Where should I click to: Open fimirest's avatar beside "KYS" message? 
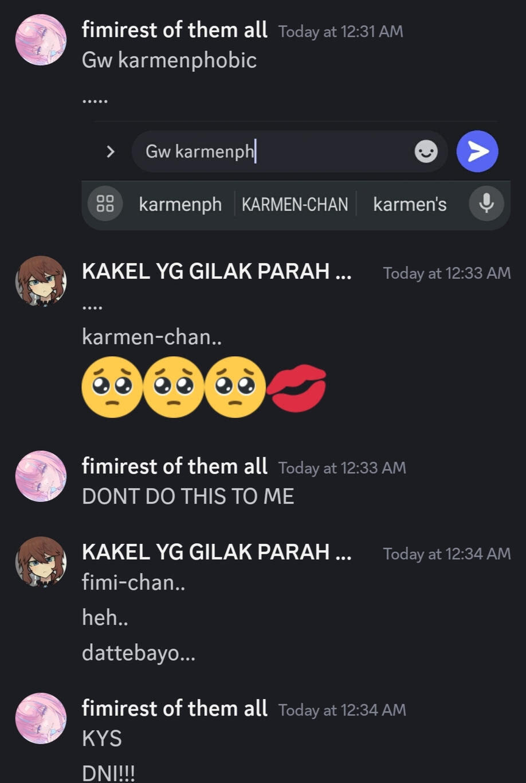(x=41, y=718)
